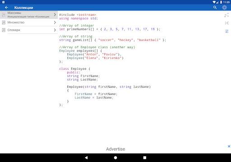231x162 pixels.
Task: Share the code using the share icon
Action: [x=226, y=15]
